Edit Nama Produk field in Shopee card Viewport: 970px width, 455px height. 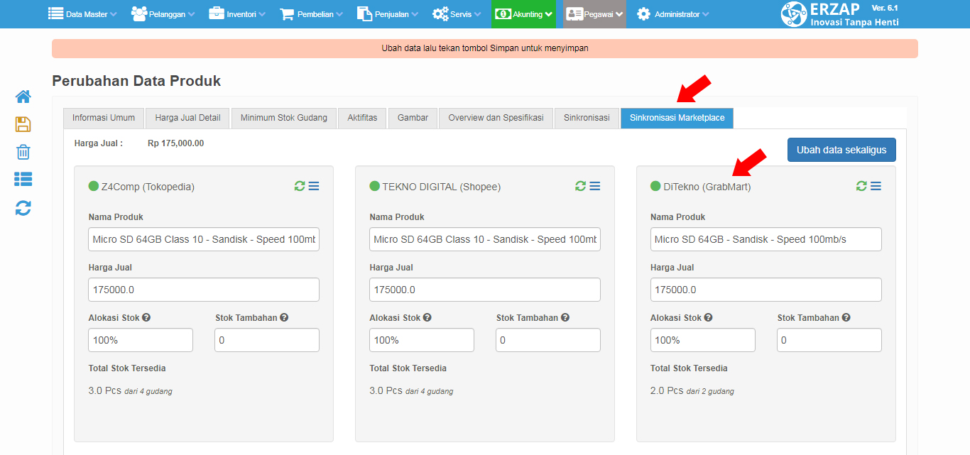click(x=485, y=239)
